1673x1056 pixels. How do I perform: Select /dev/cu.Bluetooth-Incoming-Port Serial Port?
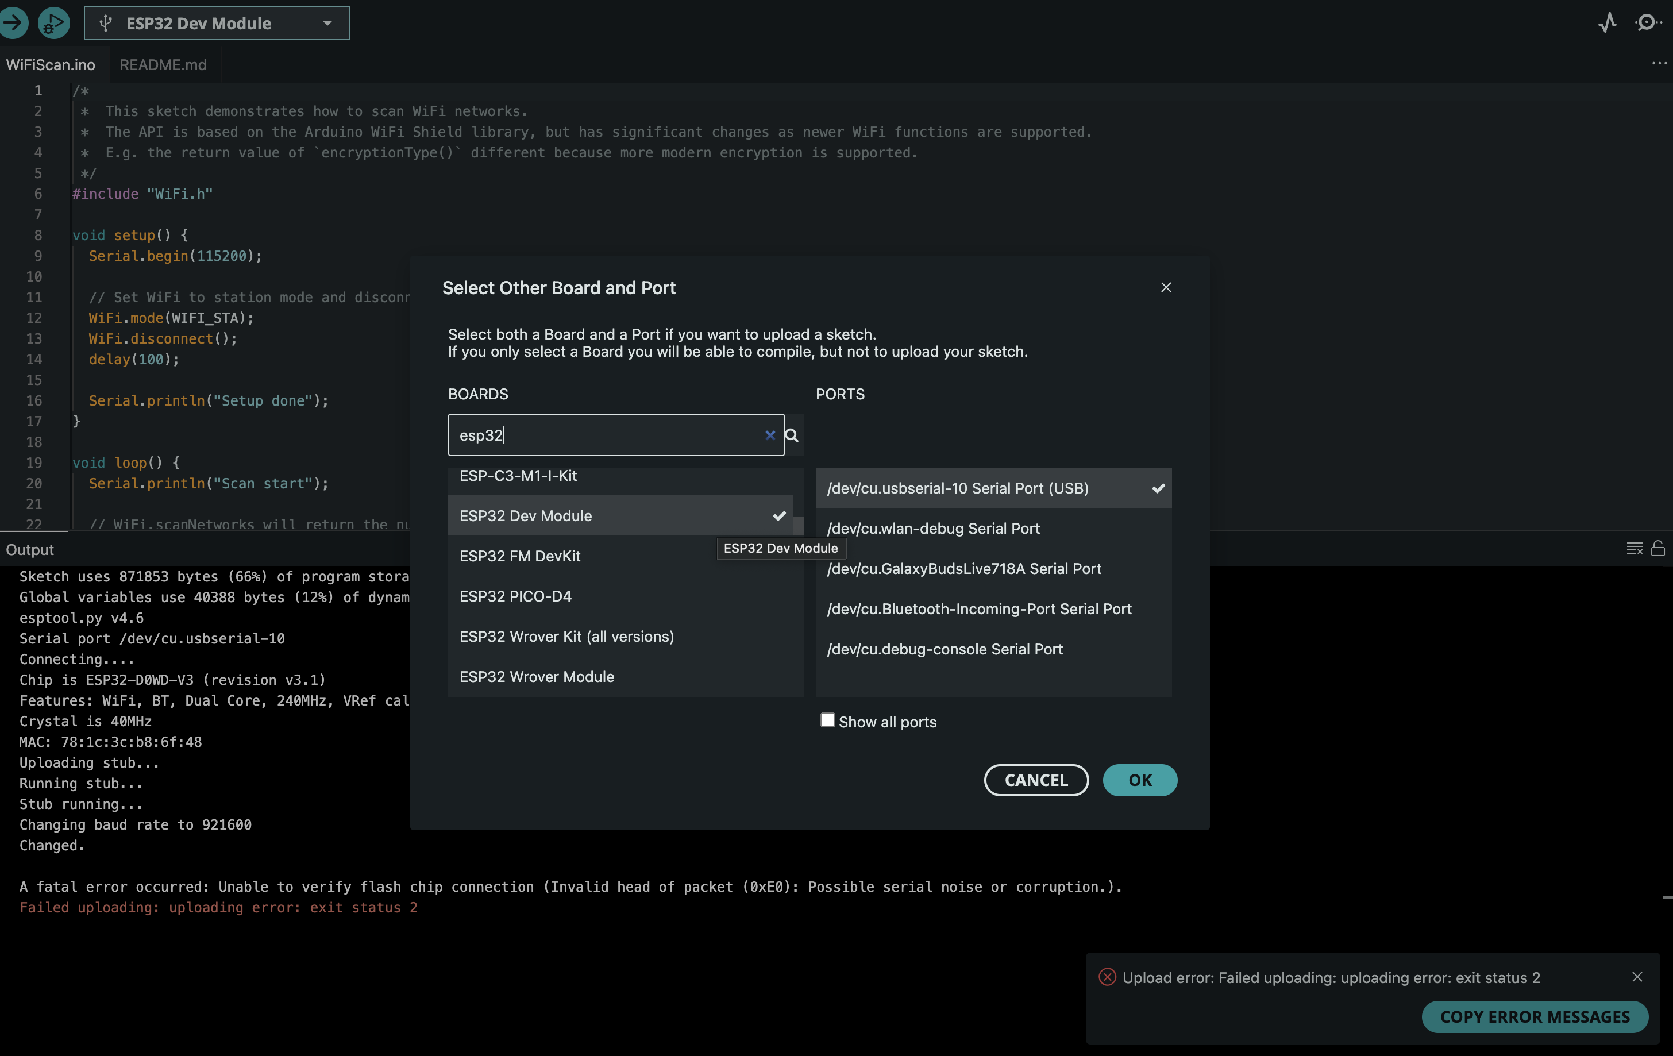993,608
